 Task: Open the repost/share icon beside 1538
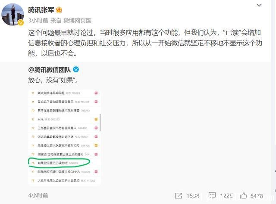click(x=178, y=195)
